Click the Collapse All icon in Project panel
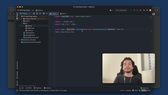Viewport: 168px width, 95px height. pos(40,13)
